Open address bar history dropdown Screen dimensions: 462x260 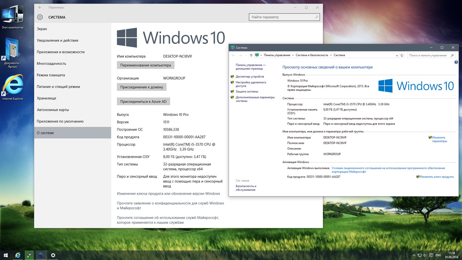397,55
